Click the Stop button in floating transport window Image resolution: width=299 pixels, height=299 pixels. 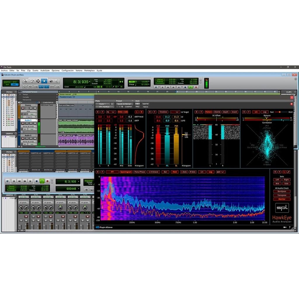(x=37, y=181)
